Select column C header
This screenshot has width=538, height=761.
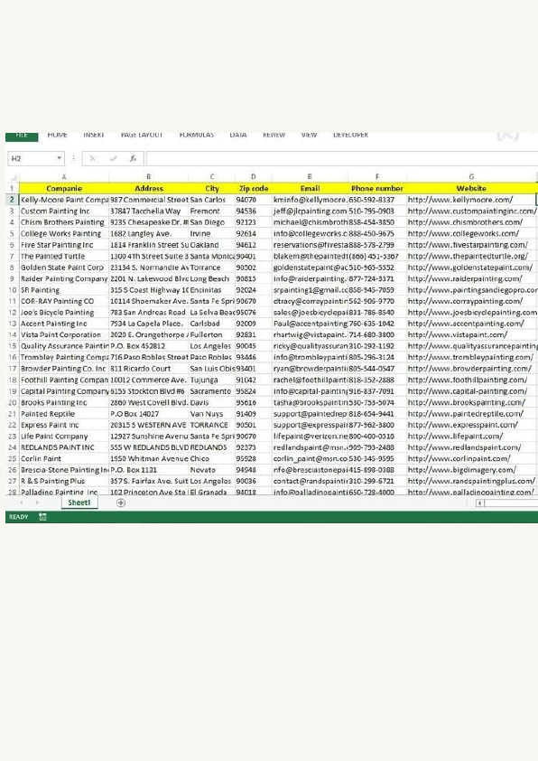pyautogui.click(x=212, y=176)
